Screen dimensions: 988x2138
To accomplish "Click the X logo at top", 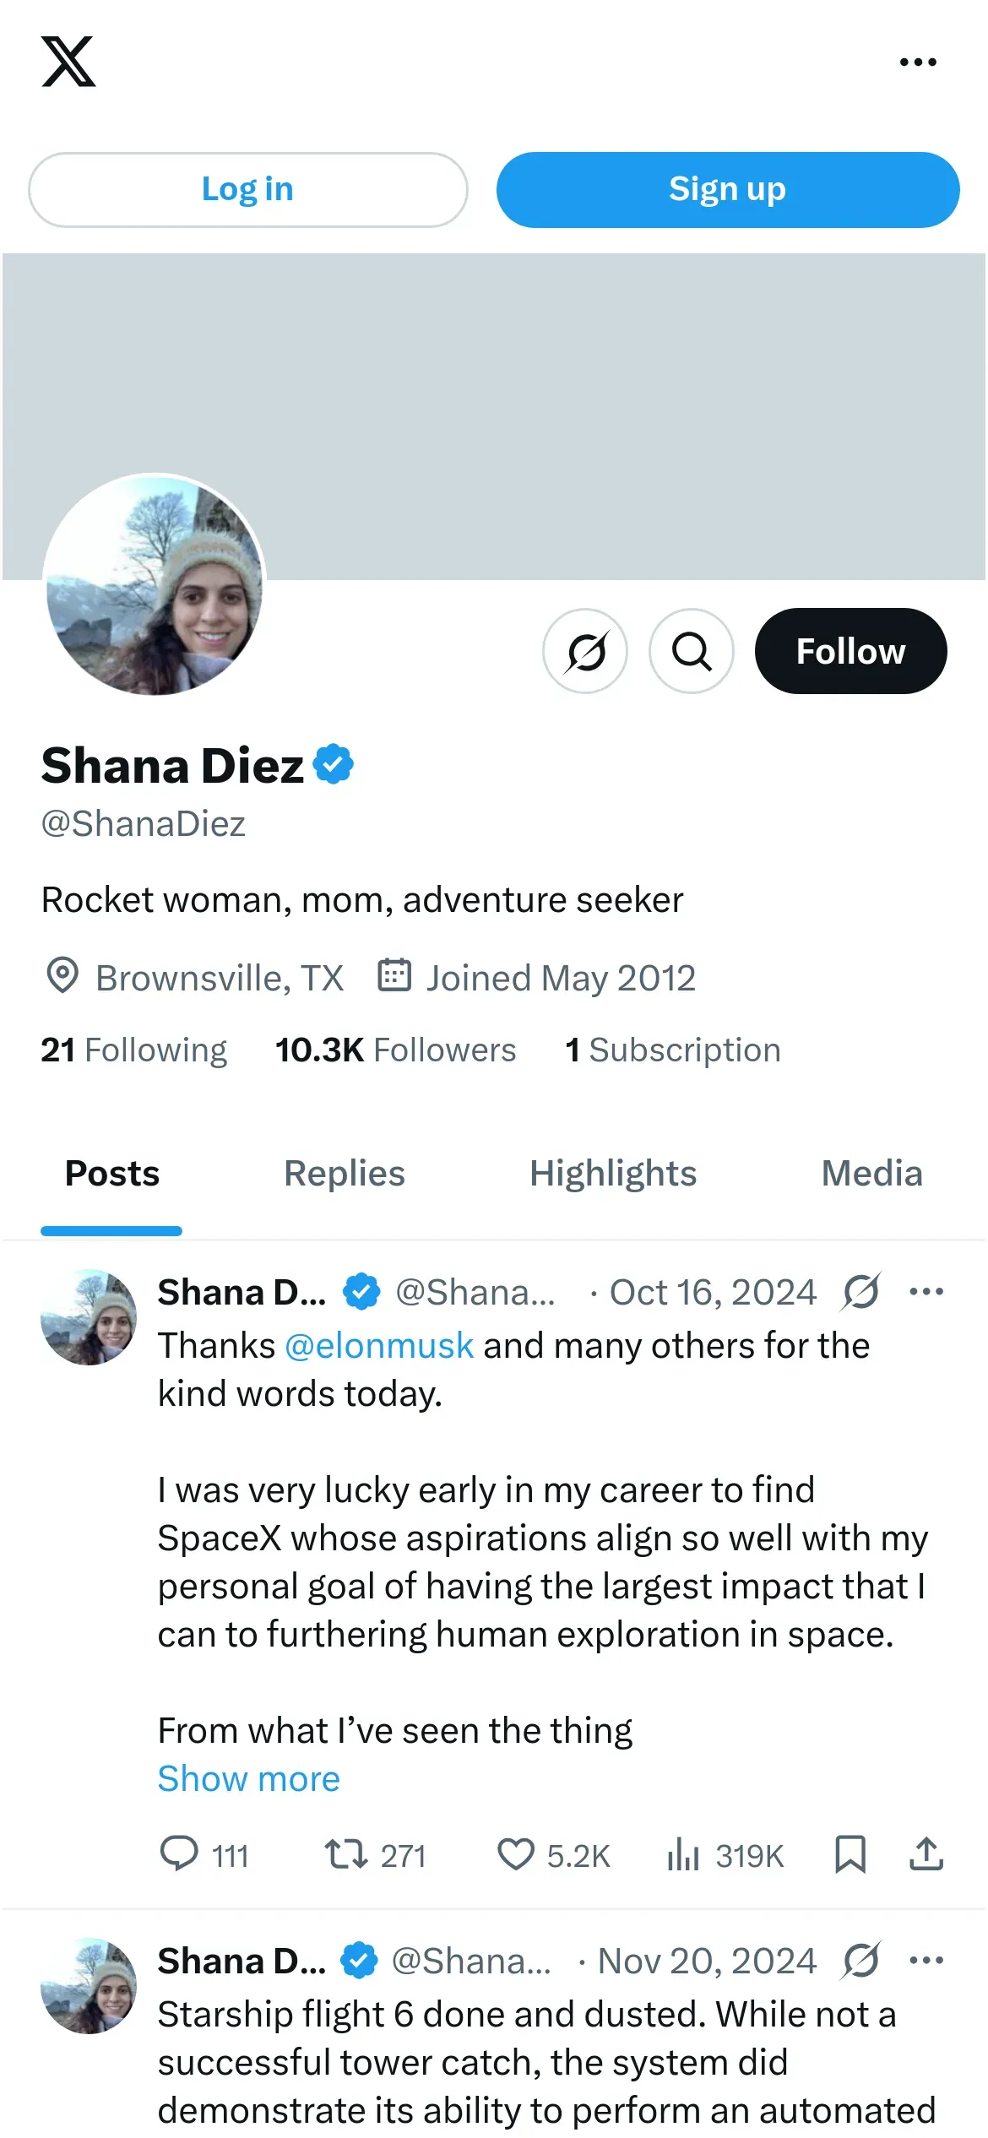I will point(68,62).
